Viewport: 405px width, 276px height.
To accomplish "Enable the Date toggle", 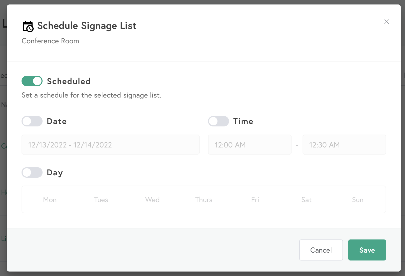I will 32,121.
